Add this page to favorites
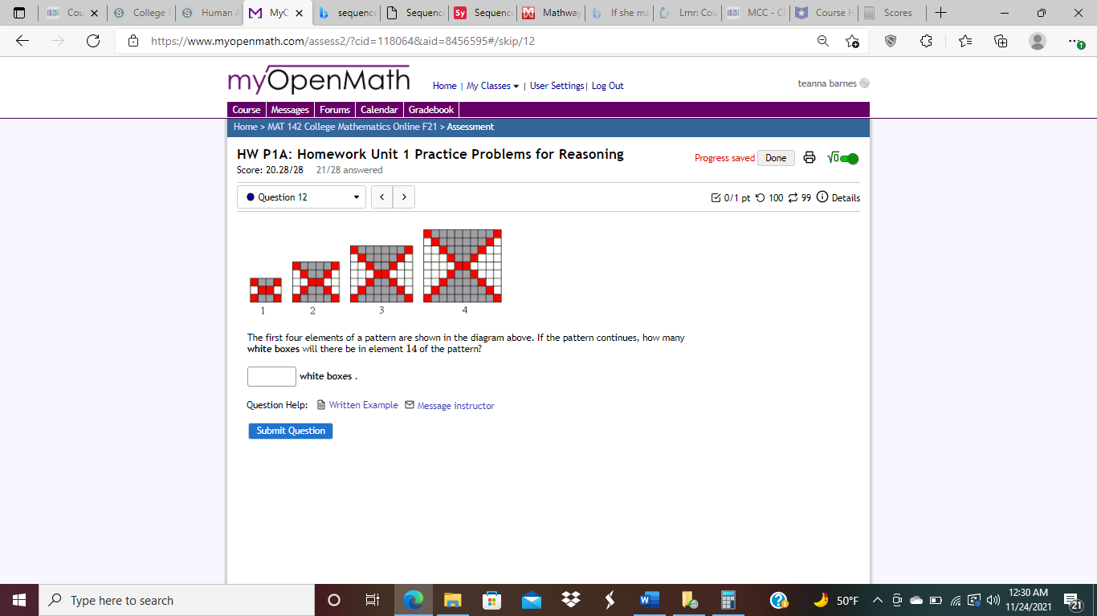The height and width of the screenshot is (616, 1097). click(x=853, y=41)
